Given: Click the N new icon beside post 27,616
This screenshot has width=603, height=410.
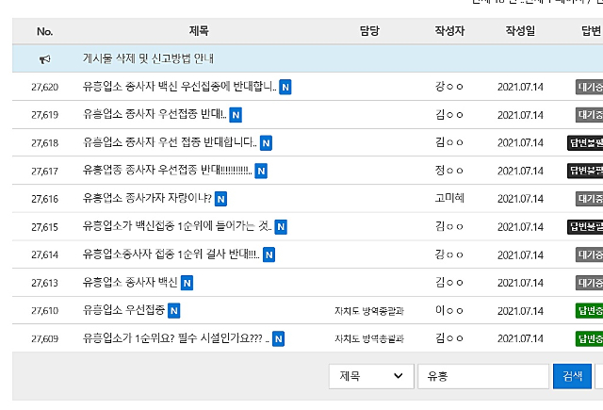Looking at the screenshot, I should 220,199.
